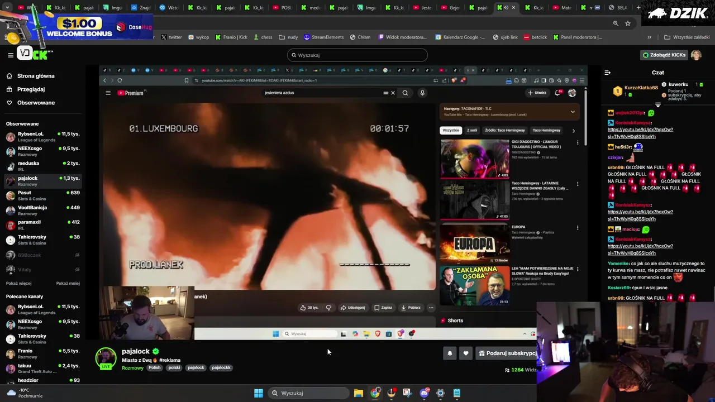Screen dimensions: 715x402
Task: Select the polski stream tag
Action: click(174, 367)
